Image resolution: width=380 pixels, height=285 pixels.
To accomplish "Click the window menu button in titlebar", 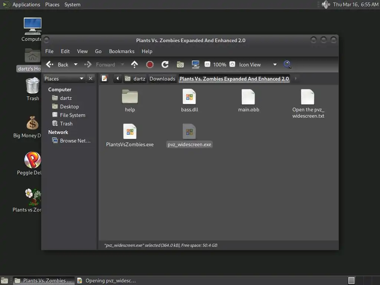I will tap(46, 39).
